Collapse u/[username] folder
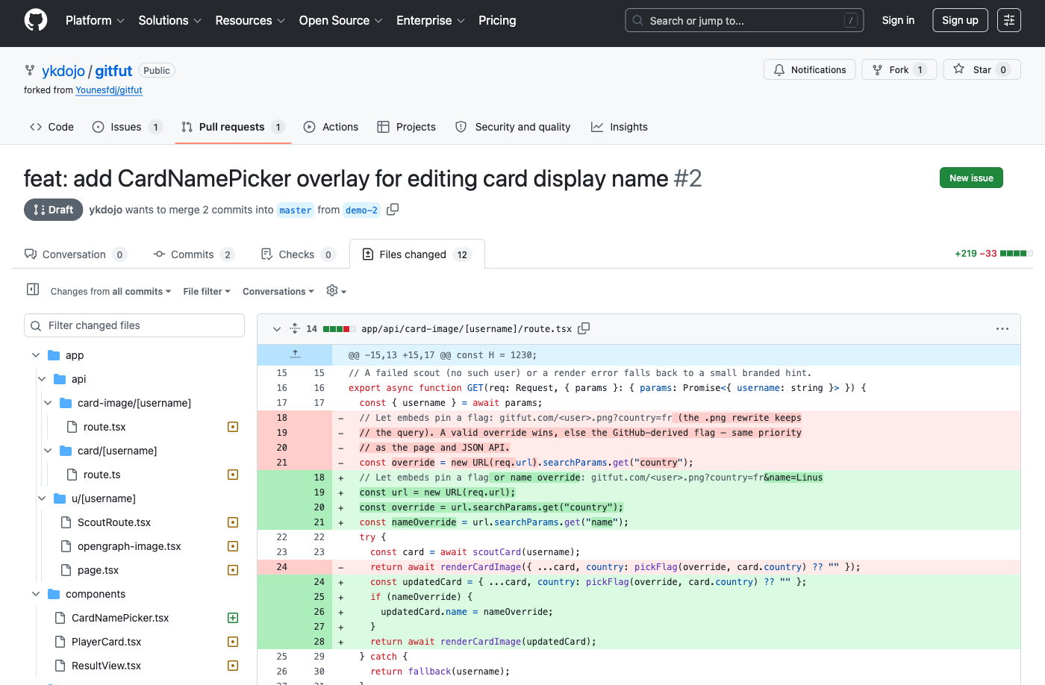1045x685 pixels. [42, 498]
